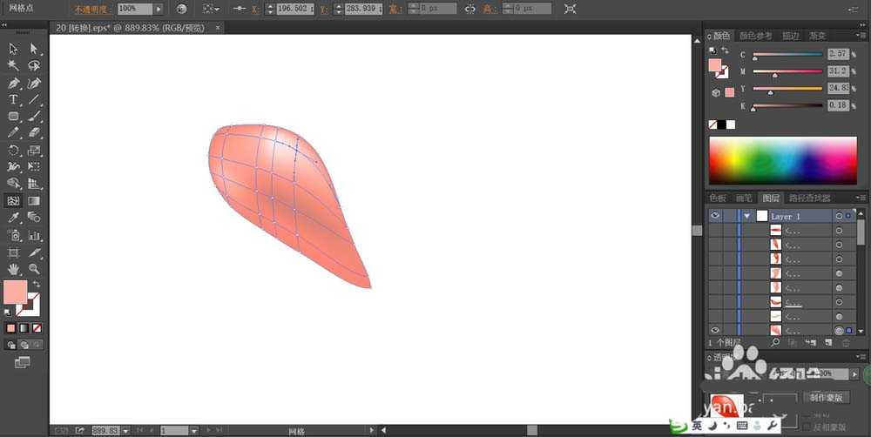Viewport: 871px width, 437px height.
Task: Select the Magic Wand tool
Action: 14,65
